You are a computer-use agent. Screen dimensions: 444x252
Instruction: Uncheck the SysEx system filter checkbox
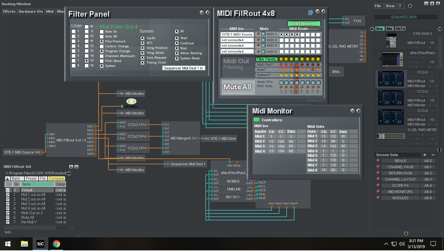(x=142, y=38)
